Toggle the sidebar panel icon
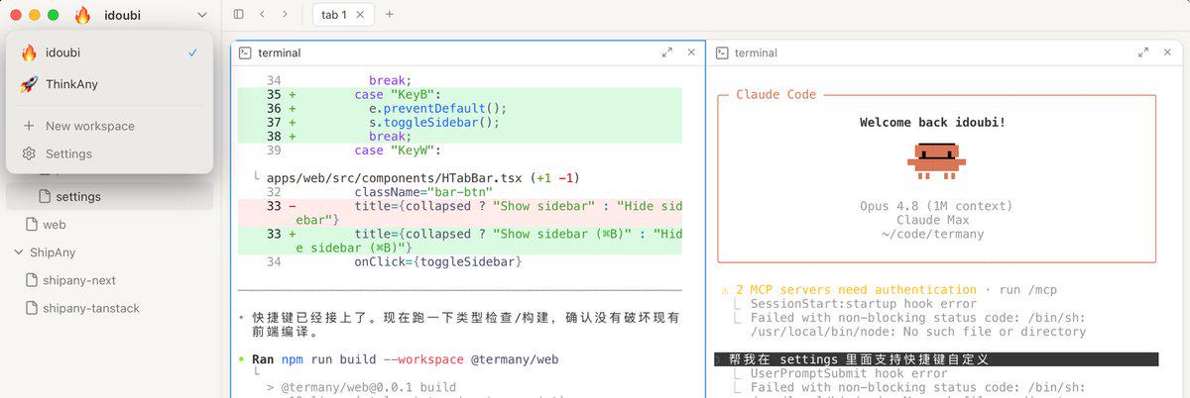 (x=238, y=15)
